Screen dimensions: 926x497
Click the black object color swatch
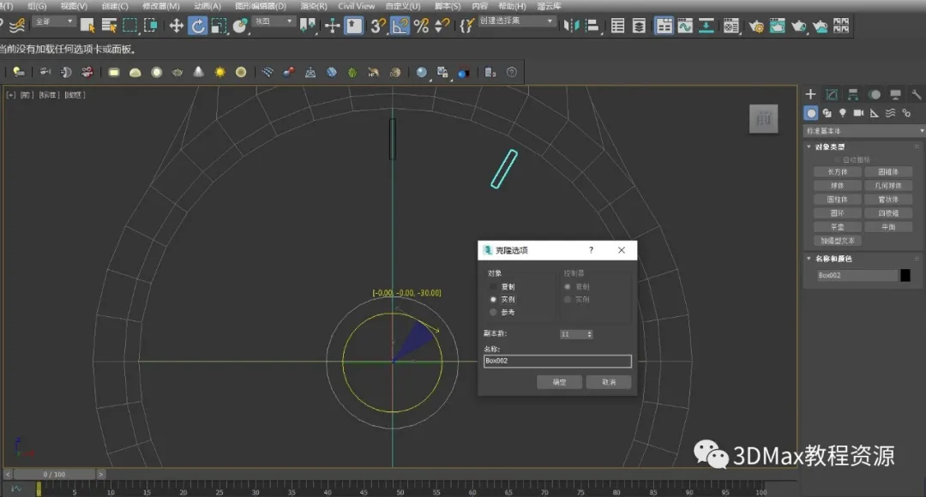coord(905,275)
